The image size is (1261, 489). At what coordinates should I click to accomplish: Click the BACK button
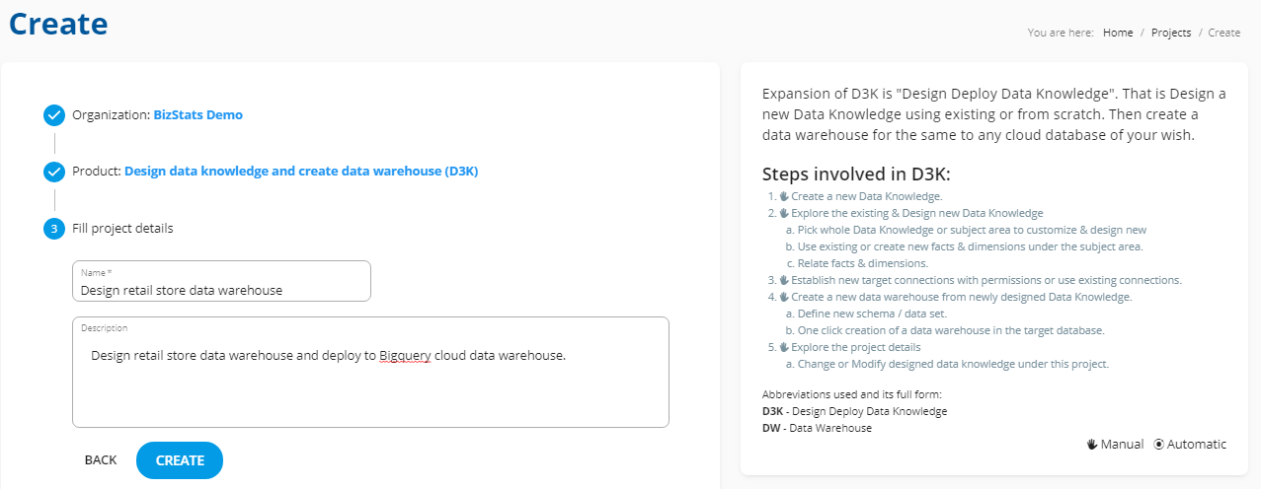click(101, 460)
